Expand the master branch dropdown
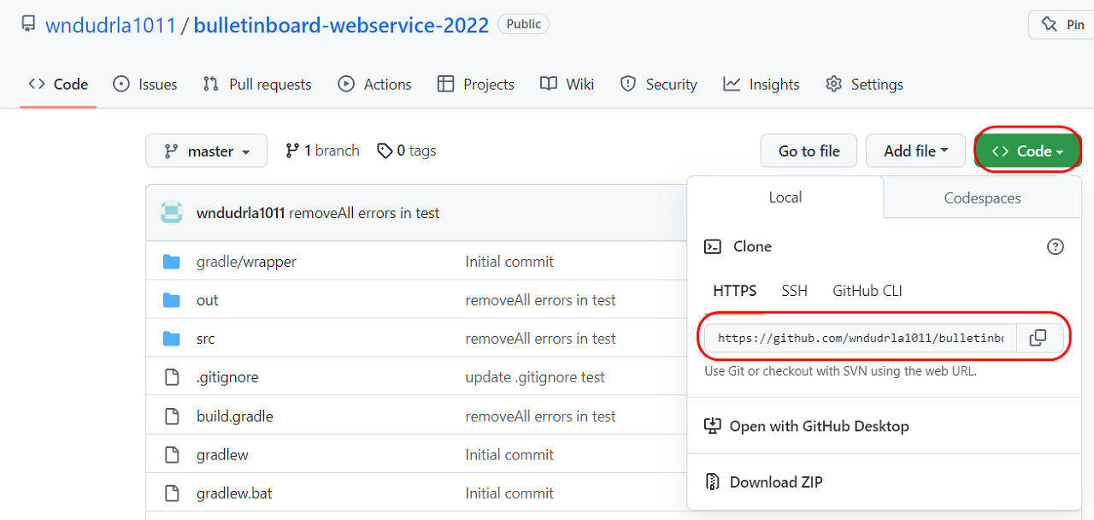This screenshot has height=520, width=1094. pyautogui.click(x=206, y=151)
